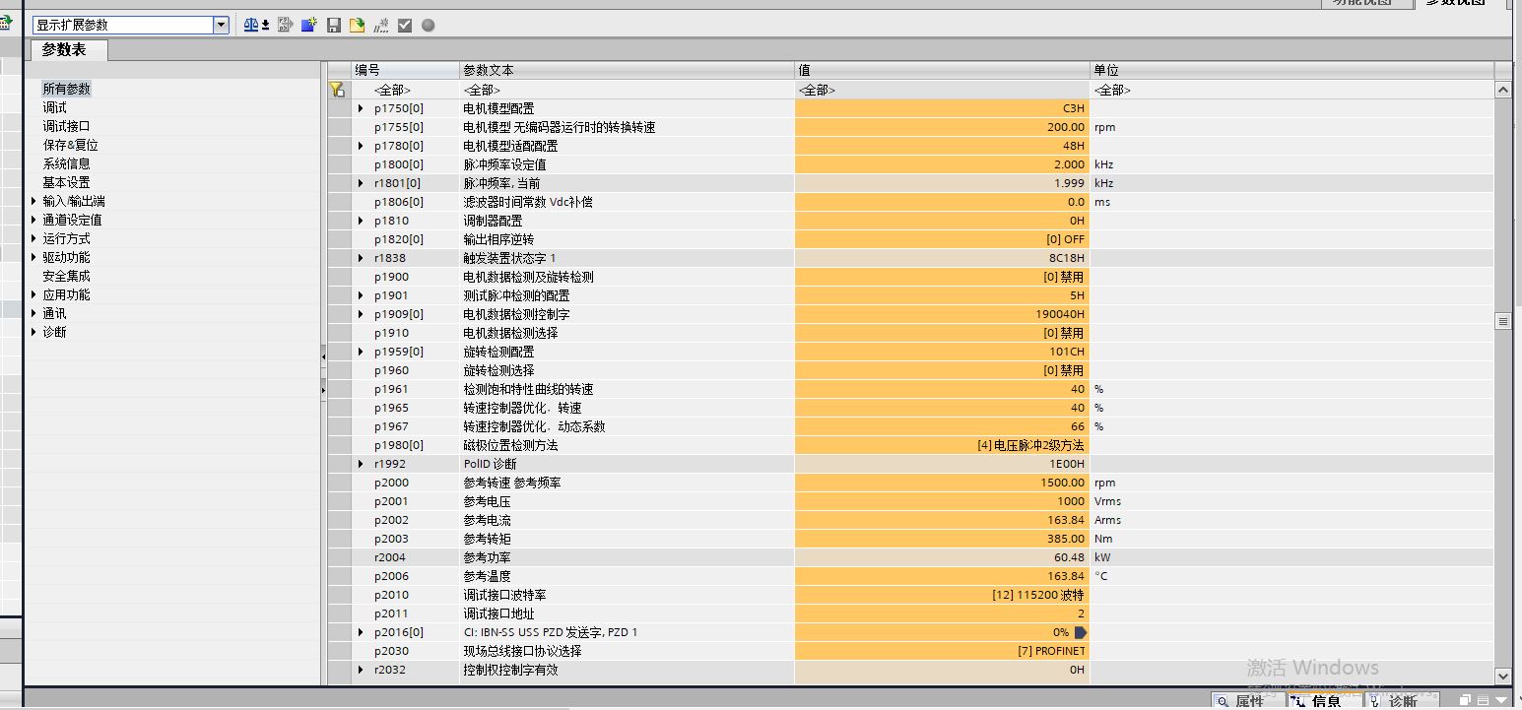Select 基本设置 in the navigation list
This screenshot has height=710, width=1522.
[x=66, y=182]
